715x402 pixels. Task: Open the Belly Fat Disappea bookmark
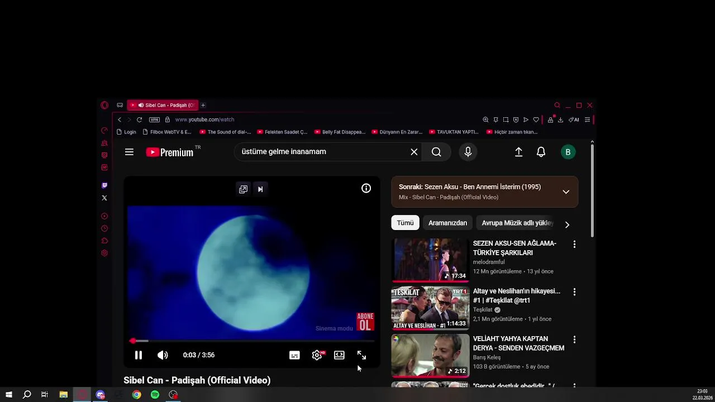pos(340,132)
